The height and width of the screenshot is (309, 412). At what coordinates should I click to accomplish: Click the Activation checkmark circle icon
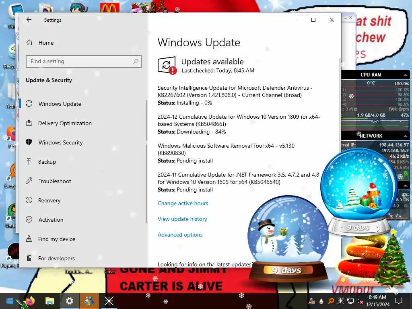point(29,219)
